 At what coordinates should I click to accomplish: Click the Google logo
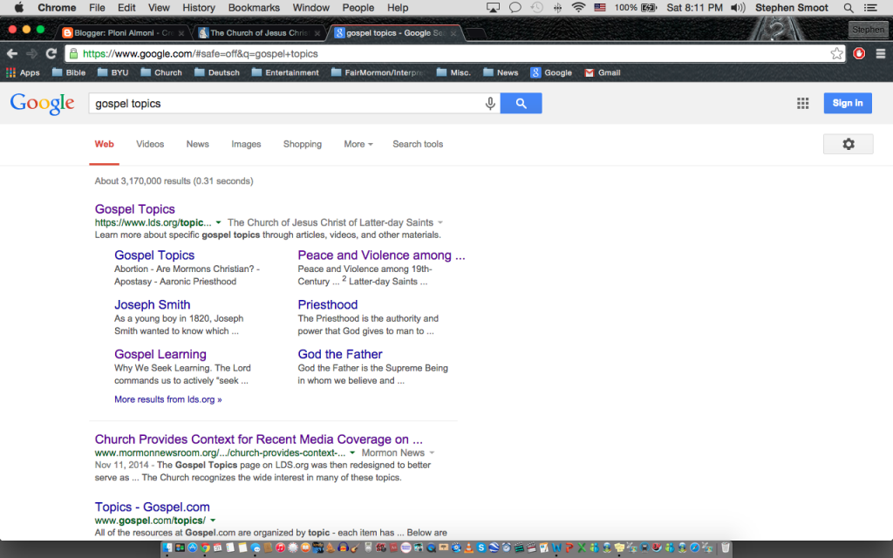pyautogui.click(x=42, y=104)
